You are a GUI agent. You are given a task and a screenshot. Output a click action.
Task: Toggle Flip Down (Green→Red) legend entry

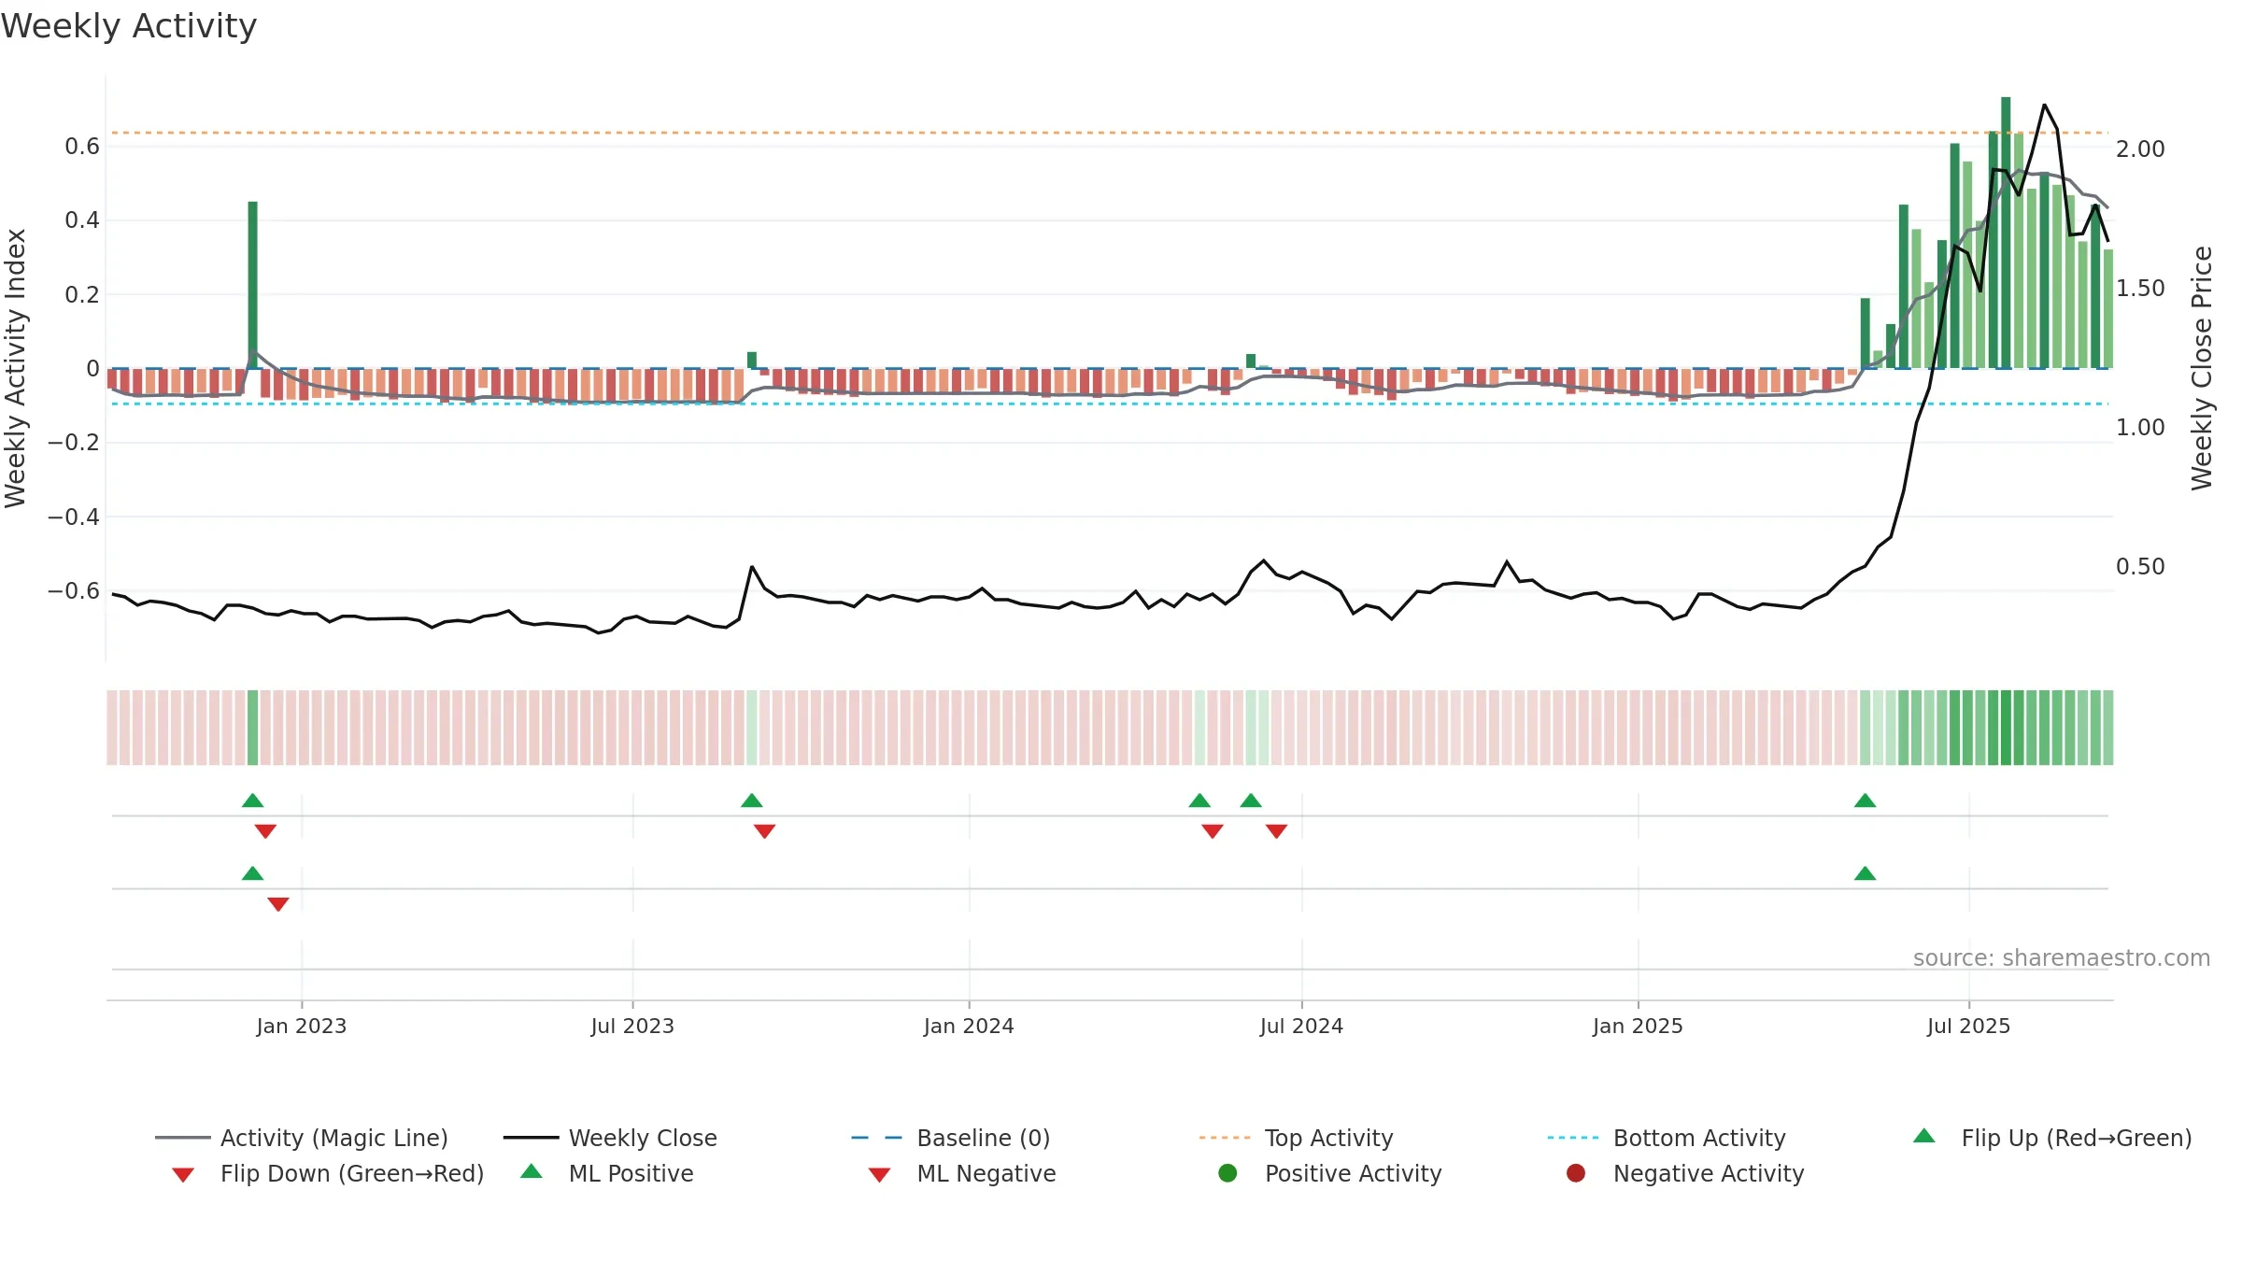327,1173
